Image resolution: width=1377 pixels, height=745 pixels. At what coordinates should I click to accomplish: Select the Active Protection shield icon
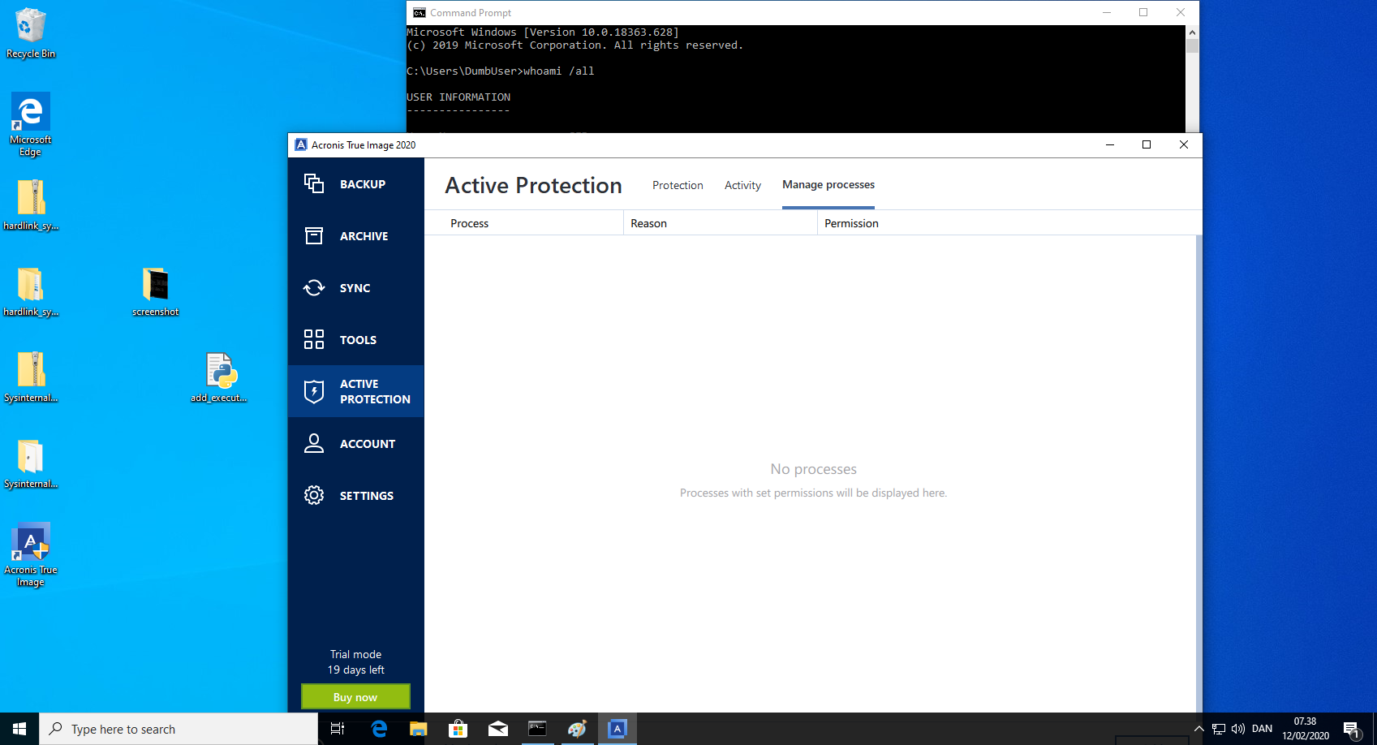pyautogui.click(x=314, y=391)
